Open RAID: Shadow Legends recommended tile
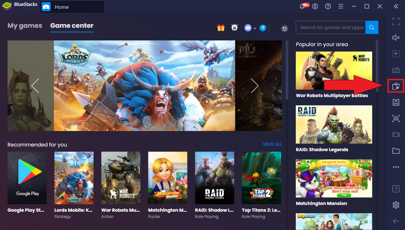The image size is (405, 230). [x=215, y=178]
